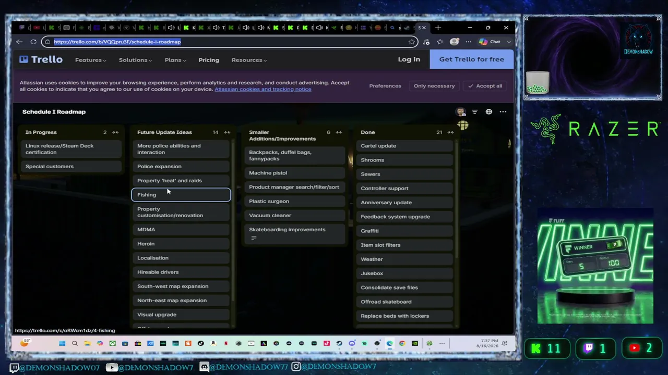Open the Fishing card
Viewport: 668px width, 375px height.
[181, 195]
